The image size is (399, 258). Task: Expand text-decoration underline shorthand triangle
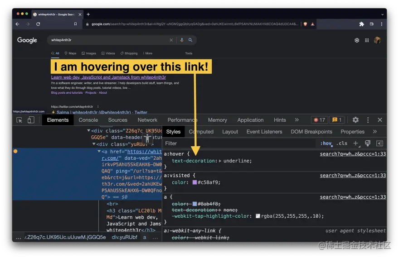pyautogui.click(x=220, y=161)
